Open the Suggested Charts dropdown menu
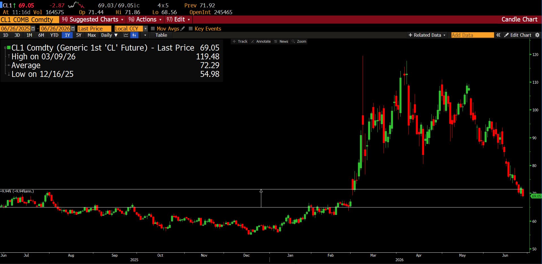This screenshot has height=264, width=542. [x=93, y=20]
